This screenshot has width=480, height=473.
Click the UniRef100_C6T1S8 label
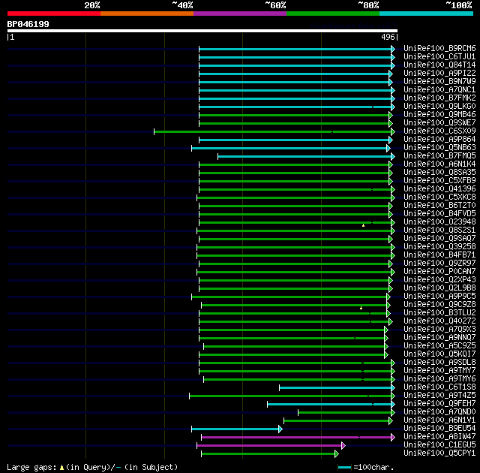(439, 387)
